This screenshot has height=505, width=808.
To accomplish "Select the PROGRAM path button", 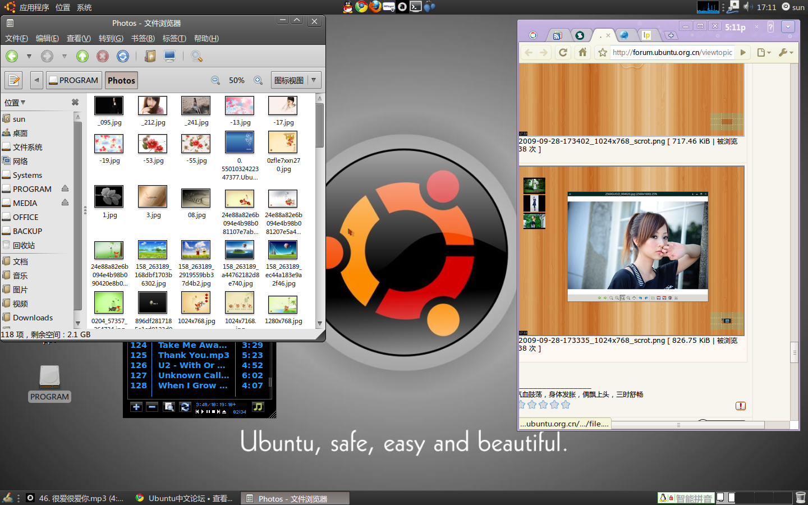I will click(74, 80).
